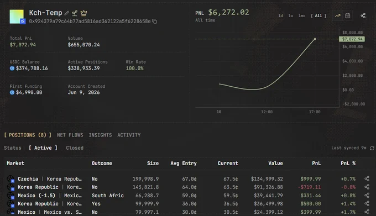Click the Win Rate value 100.0%

point(135,69)
